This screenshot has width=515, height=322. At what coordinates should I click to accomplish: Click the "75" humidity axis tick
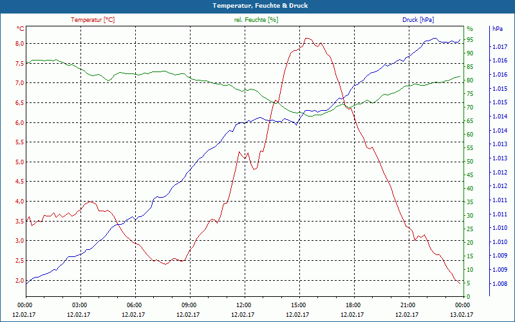tap(470, 94)
